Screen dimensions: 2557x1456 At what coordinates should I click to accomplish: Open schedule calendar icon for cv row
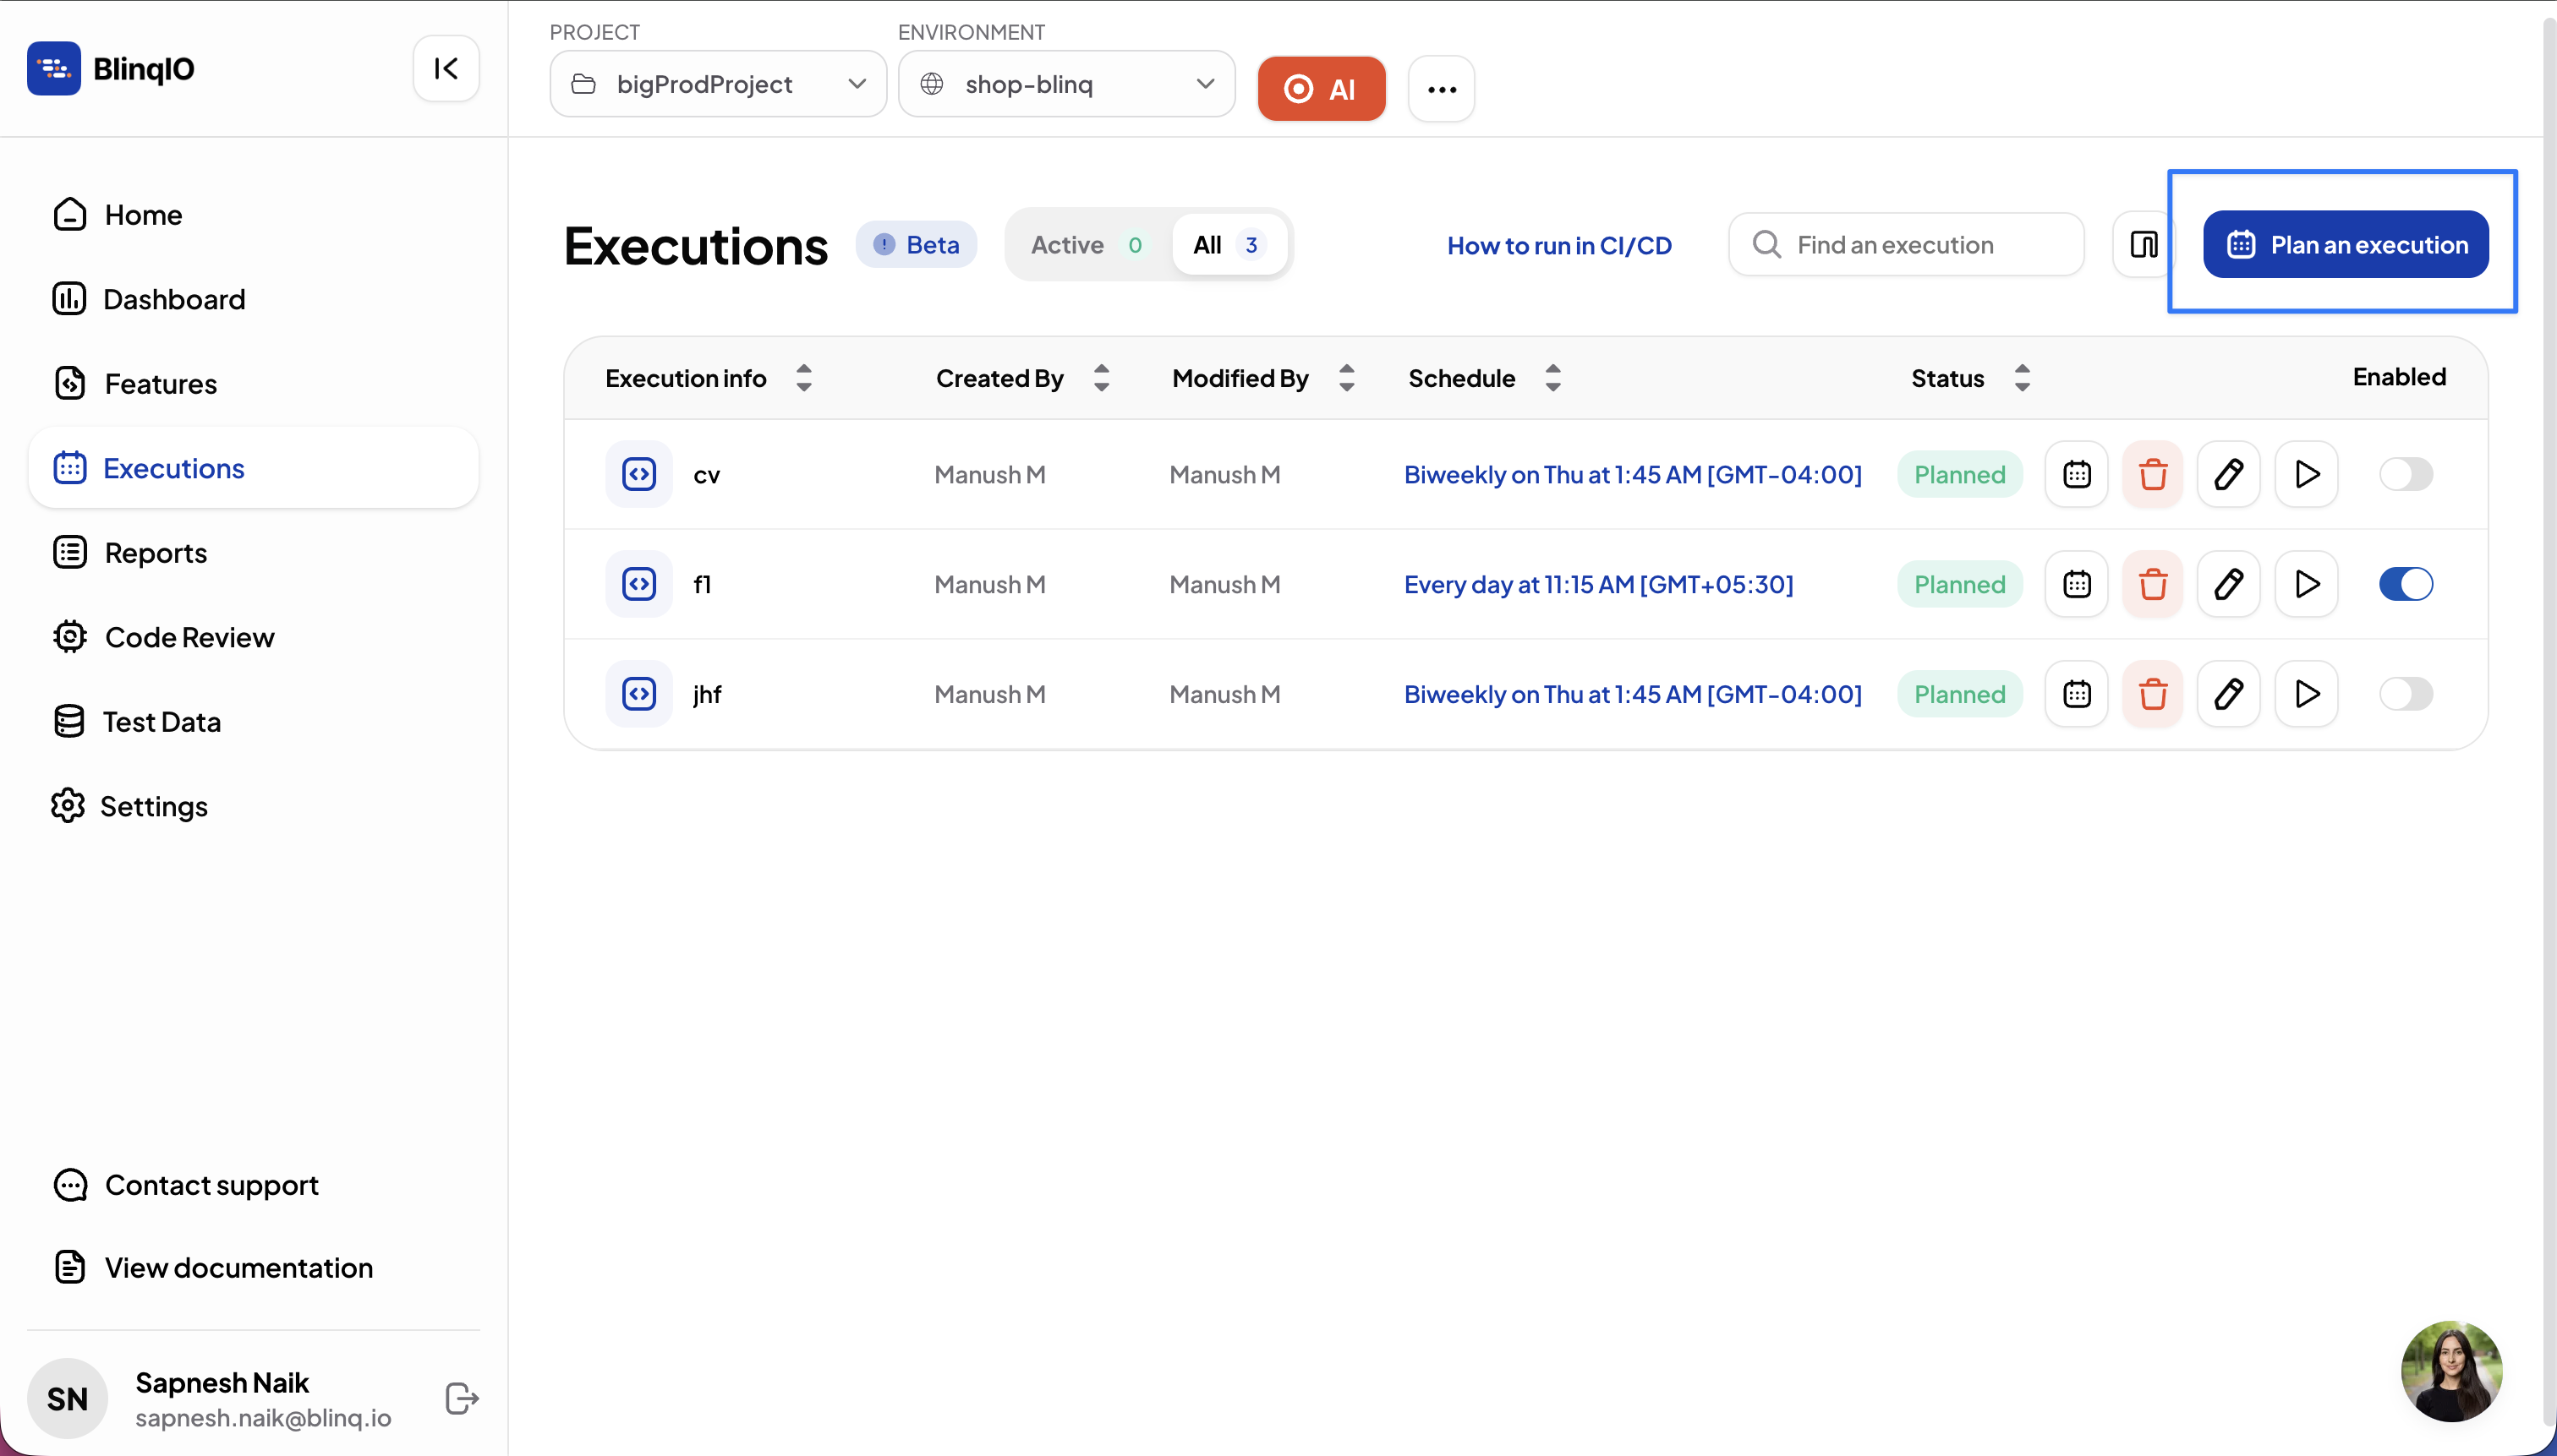(2077, 474)
